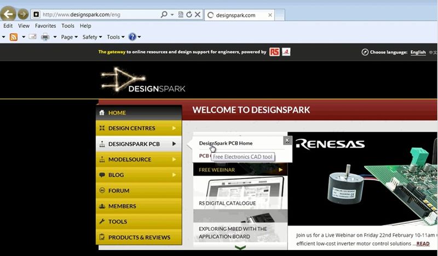Open the MODELSOURCE menu item
Screen dimensions: 438x256
[x=139, y=159]
